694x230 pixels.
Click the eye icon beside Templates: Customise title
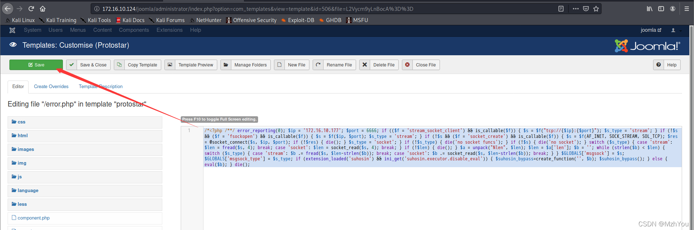(13, 45)
